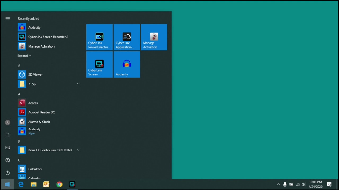Expand Boris FX Continuum folder chevron

[x=78, y=150]
